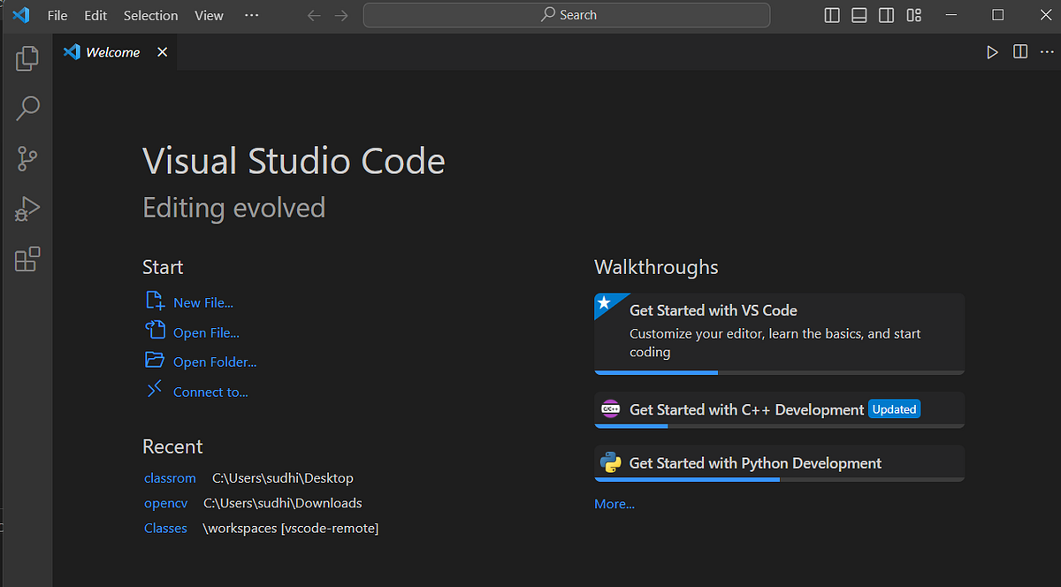Click the Run button in the editor toolbar
Image resolution: width=1061 pixels, height=587 pixels.
pos(992,51)
